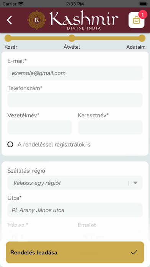Viewport: 150px width, 267px height.
Task: Tap the red cart badge showing 1
Action: point(143,15)
